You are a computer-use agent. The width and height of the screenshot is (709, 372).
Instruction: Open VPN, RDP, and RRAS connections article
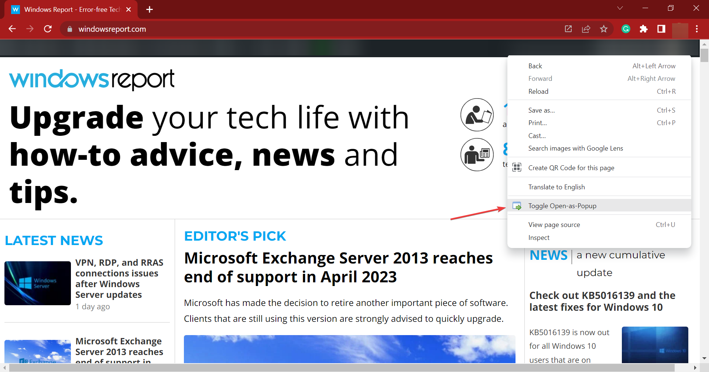[x=119, y=279]
